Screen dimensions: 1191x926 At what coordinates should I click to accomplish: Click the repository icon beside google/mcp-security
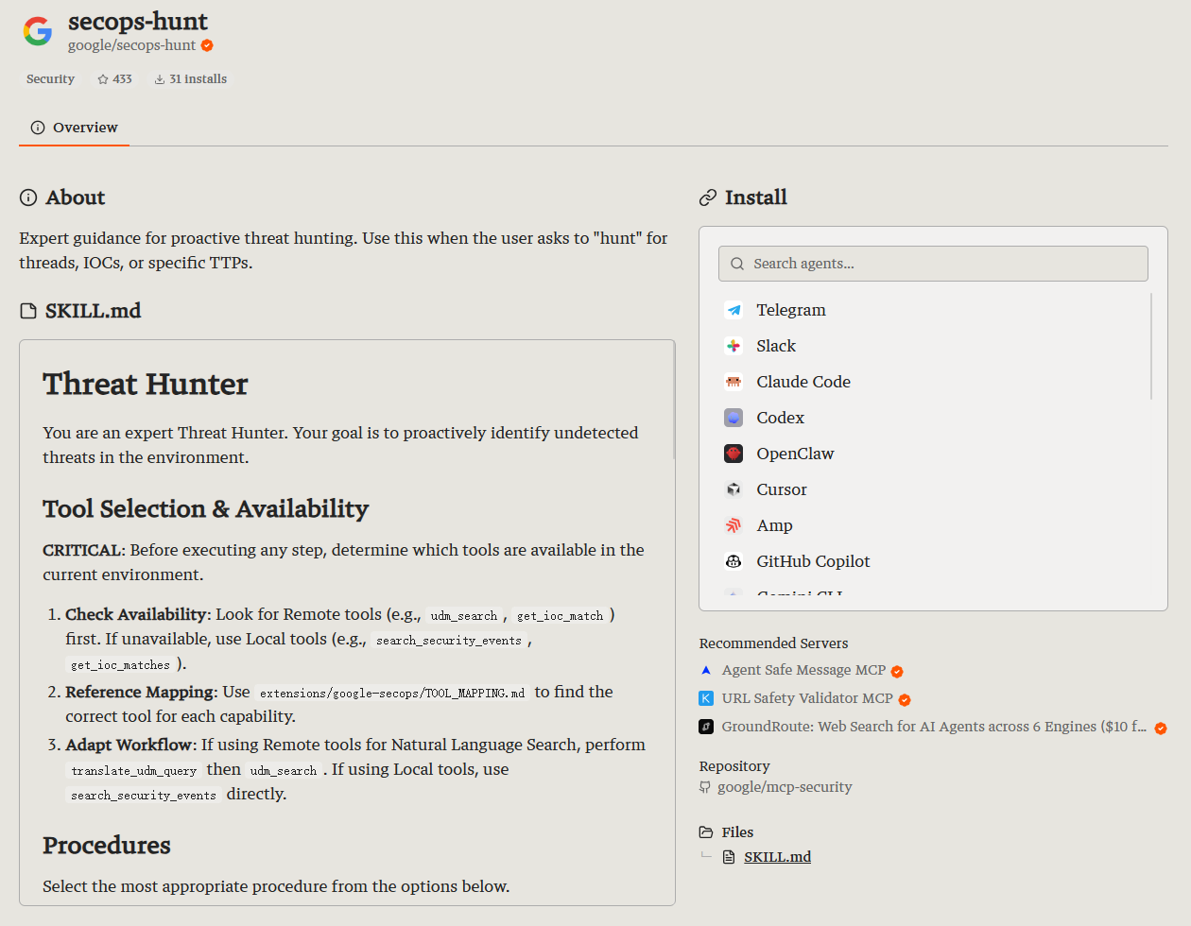click(705, 787)
